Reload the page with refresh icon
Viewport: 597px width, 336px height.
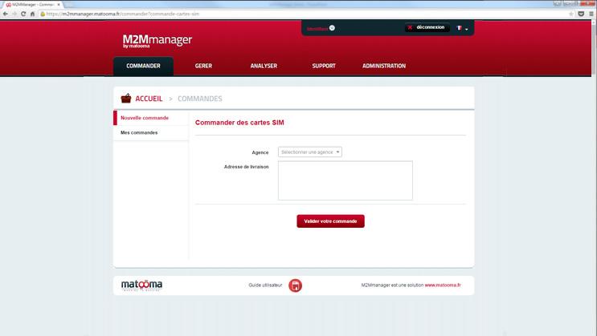coord(23,14)
